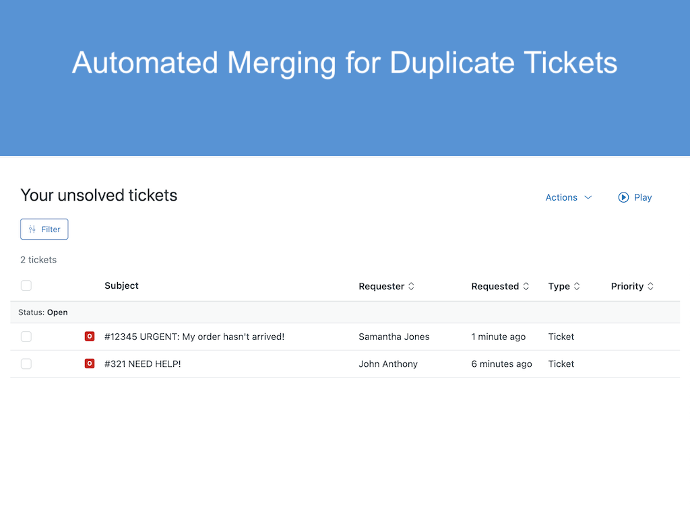Viewport: 690px width, 517px height.
Task: Click the Requested sort arrows
Action: (526, 286)
